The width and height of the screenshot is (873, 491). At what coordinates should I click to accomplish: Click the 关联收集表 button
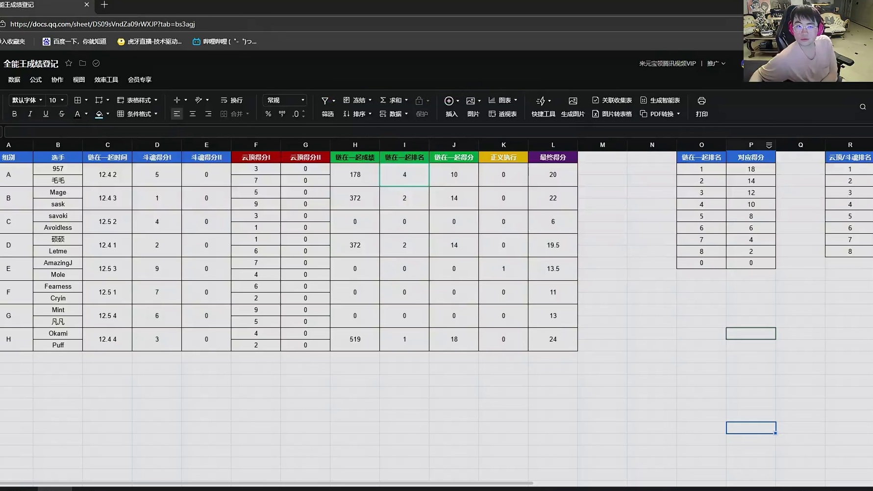pyautogui.click(x=612, y=100)
